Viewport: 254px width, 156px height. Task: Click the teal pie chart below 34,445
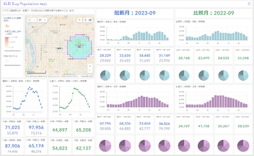coord(145,75)
